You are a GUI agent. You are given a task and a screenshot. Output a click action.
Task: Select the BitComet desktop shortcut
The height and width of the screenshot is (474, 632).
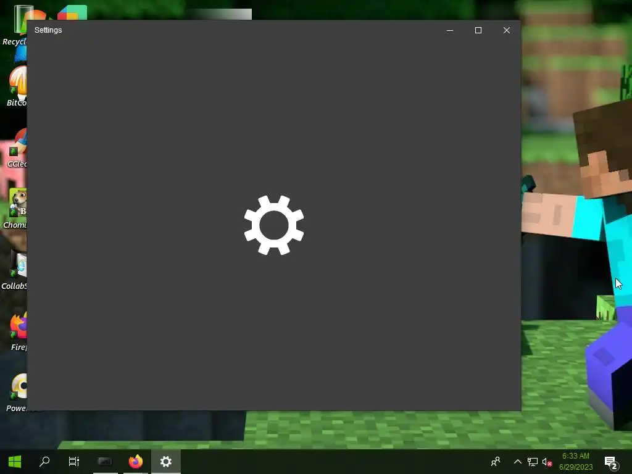[x=16, y=86]
